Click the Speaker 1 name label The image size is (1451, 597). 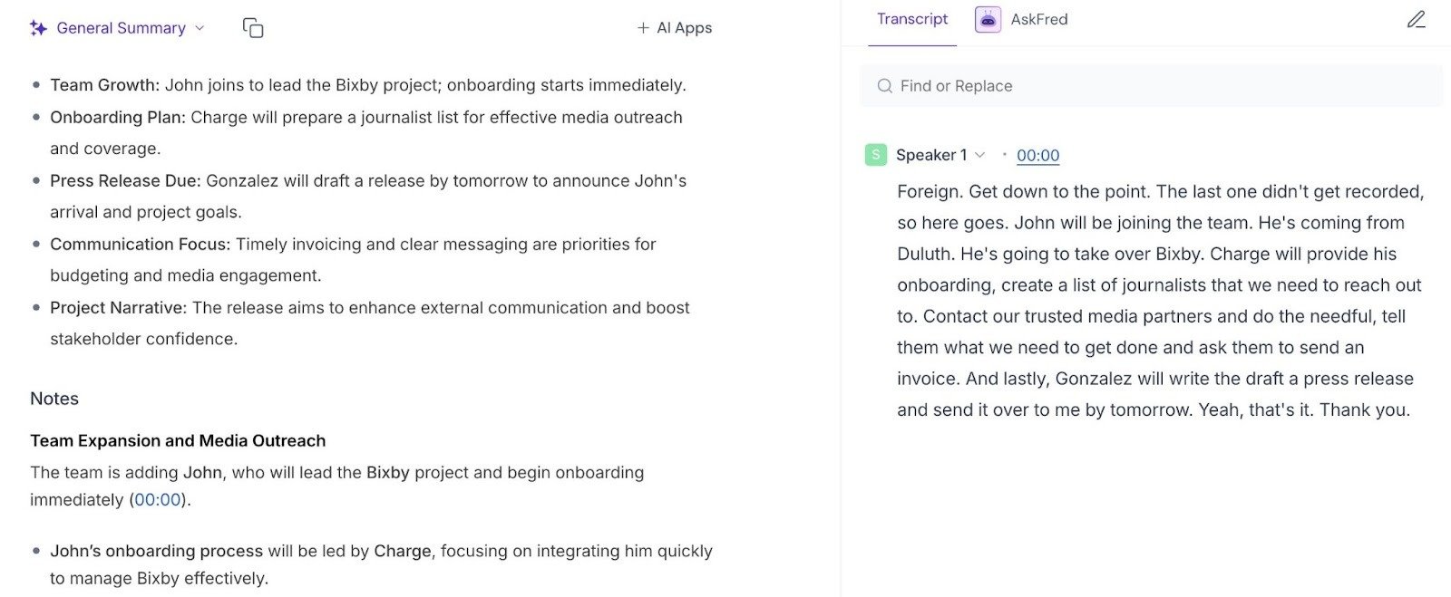(931, 155)
